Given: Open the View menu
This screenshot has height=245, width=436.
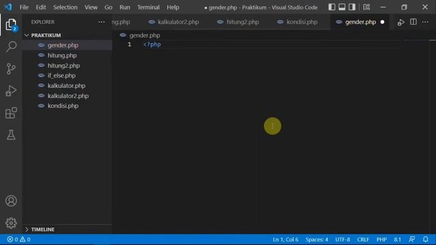Looking at the screenshot, I should tap(91, 7).
